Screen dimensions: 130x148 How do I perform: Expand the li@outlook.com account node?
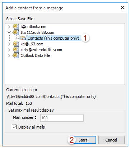click(x=9, y=27)
